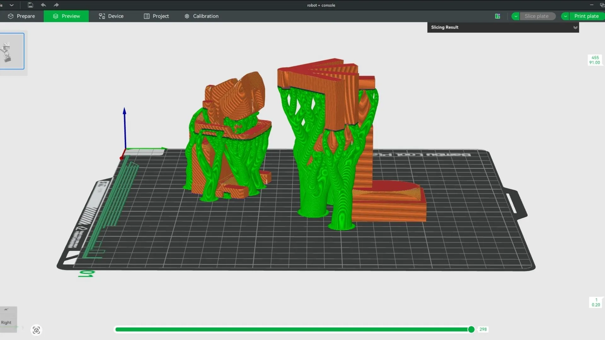Minimize the slicer window
Image resolution: width=605 pixels, height=340 pixels.
pos(591,5)
